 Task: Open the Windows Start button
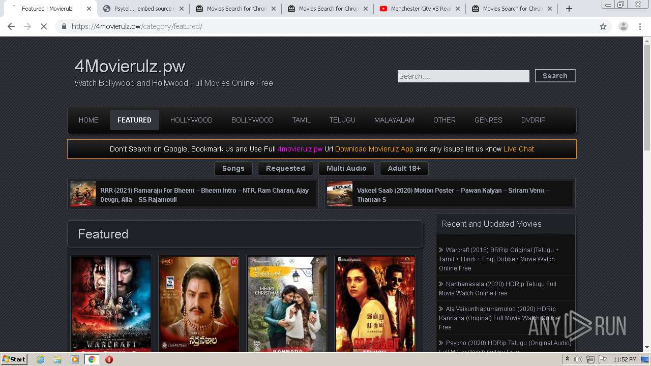(x=14, y=359)
